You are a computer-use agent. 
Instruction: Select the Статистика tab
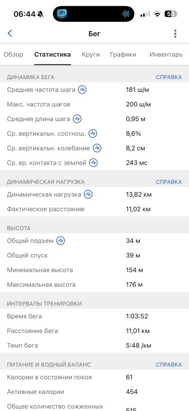52,54
